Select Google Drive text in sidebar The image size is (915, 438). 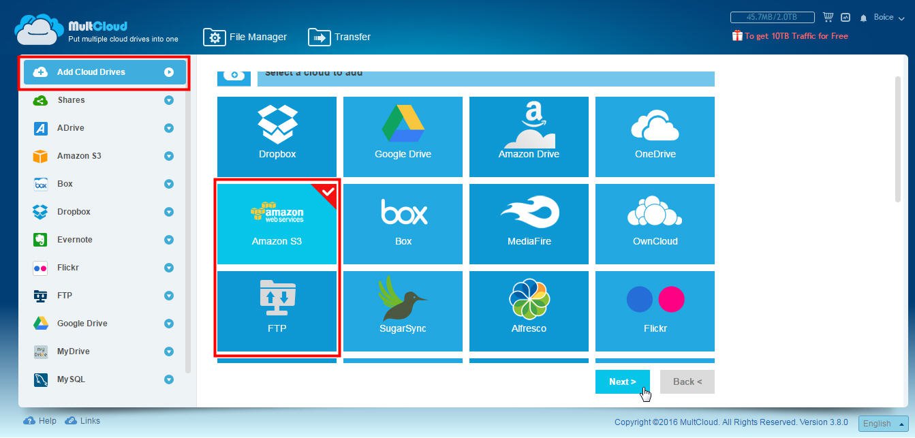(82, 324)
